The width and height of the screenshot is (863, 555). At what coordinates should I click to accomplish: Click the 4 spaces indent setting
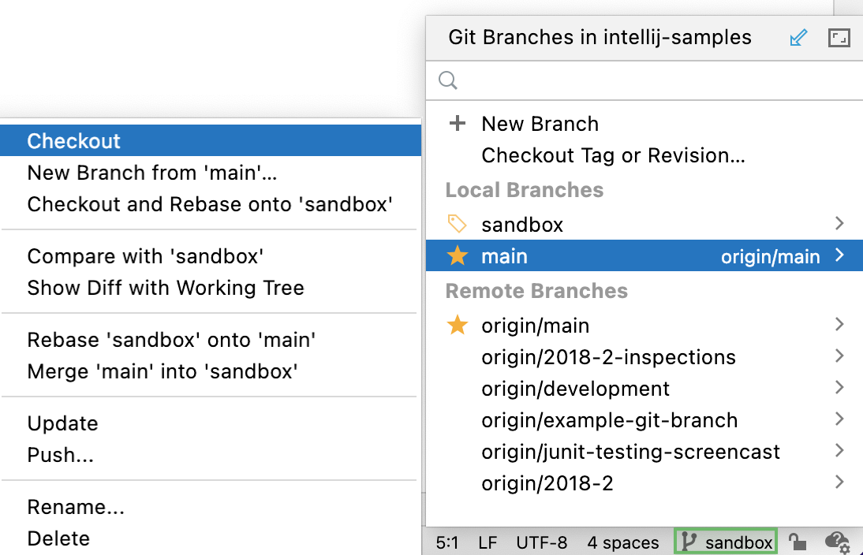click(x=623, y=542)
